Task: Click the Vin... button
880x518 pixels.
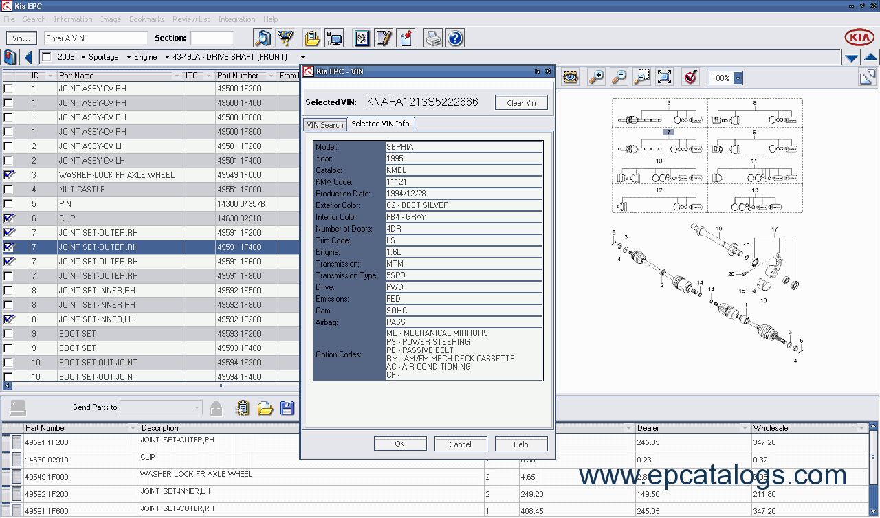Action: pos(22,38)
